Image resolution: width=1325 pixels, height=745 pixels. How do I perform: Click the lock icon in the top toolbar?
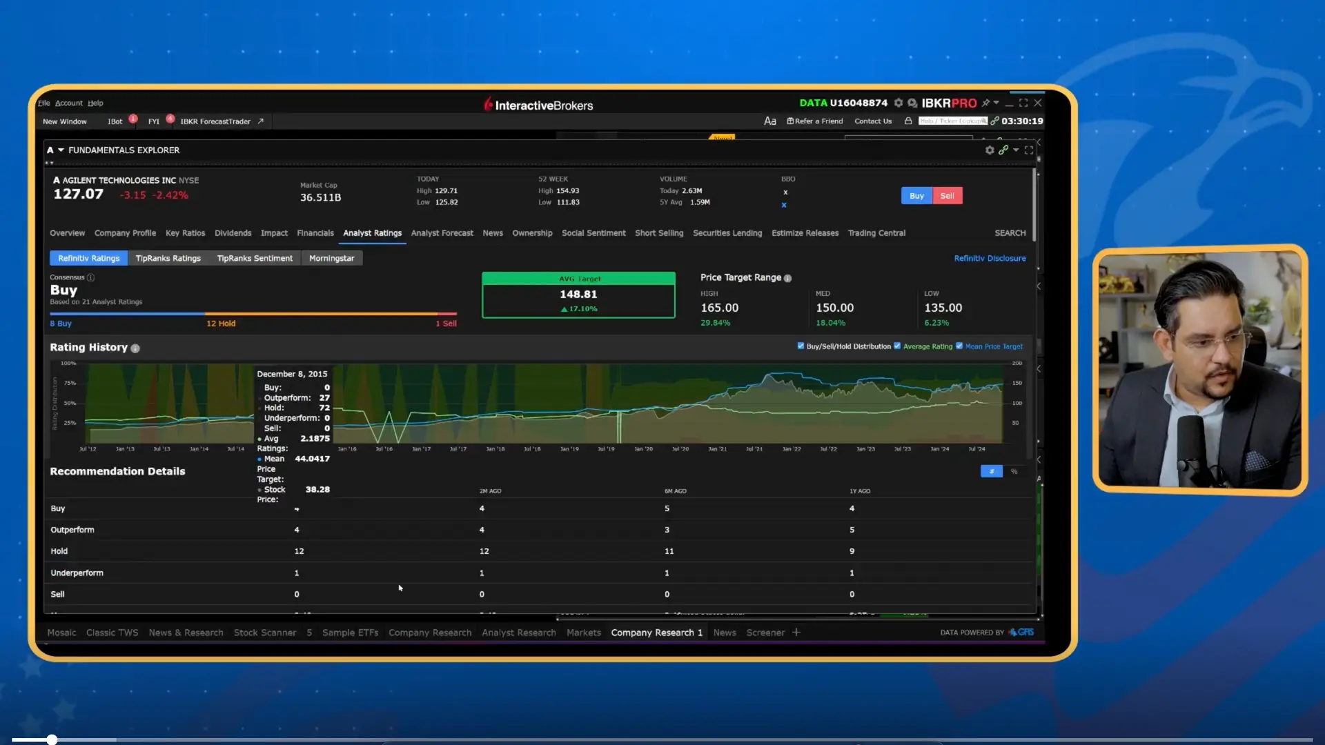907,121
